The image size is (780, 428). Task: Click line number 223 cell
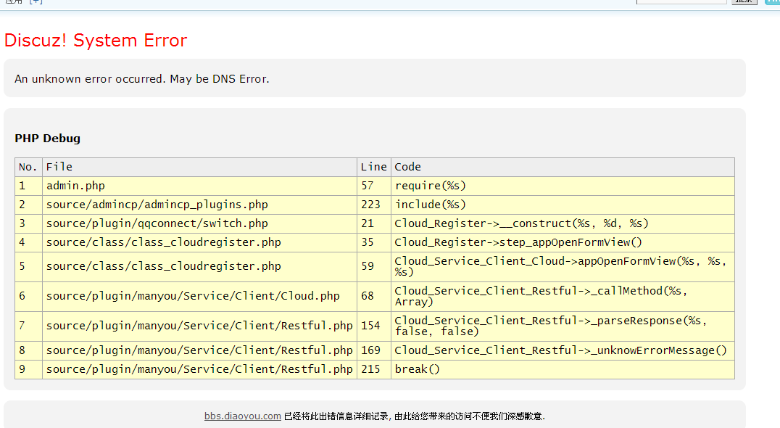coord(370,205)
